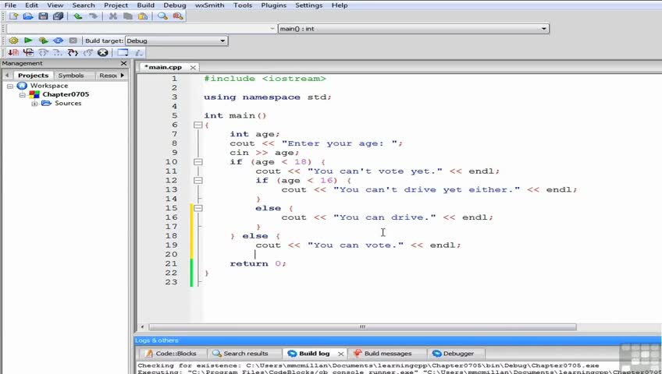
Task: Click the Cut scissors icon
Action: pos(112,16)
